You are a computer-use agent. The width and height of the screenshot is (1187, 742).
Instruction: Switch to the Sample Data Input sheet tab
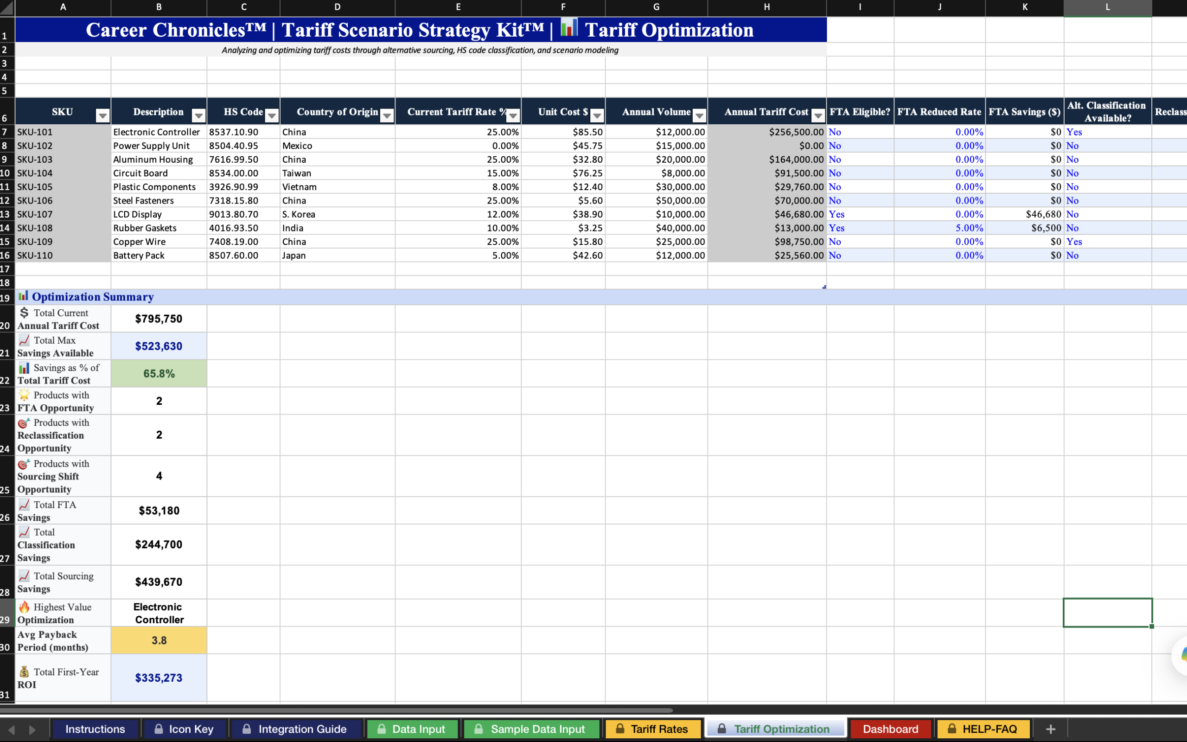531,729
